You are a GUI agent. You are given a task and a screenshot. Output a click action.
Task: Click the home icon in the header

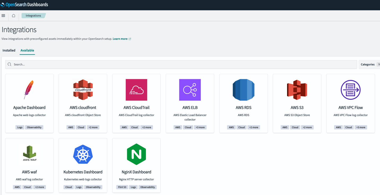[x=14, y=16]
